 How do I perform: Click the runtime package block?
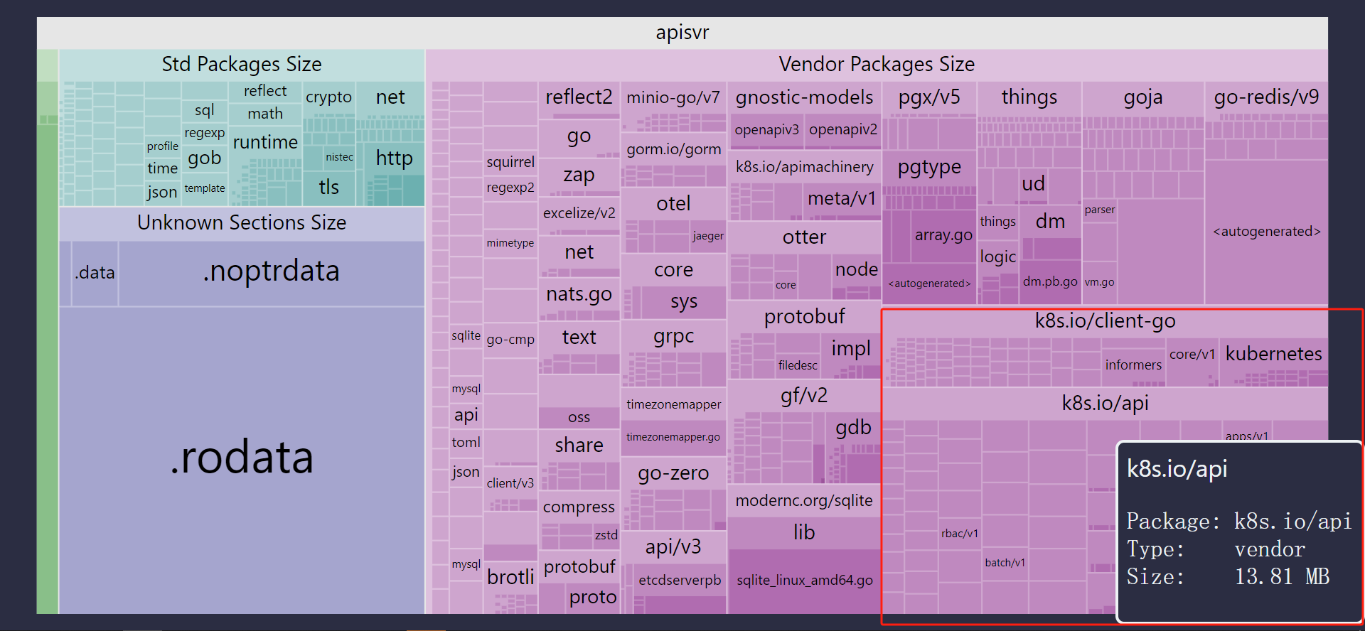265,143
